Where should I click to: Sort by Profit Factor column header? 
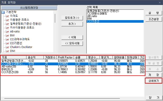coord(65,57)
